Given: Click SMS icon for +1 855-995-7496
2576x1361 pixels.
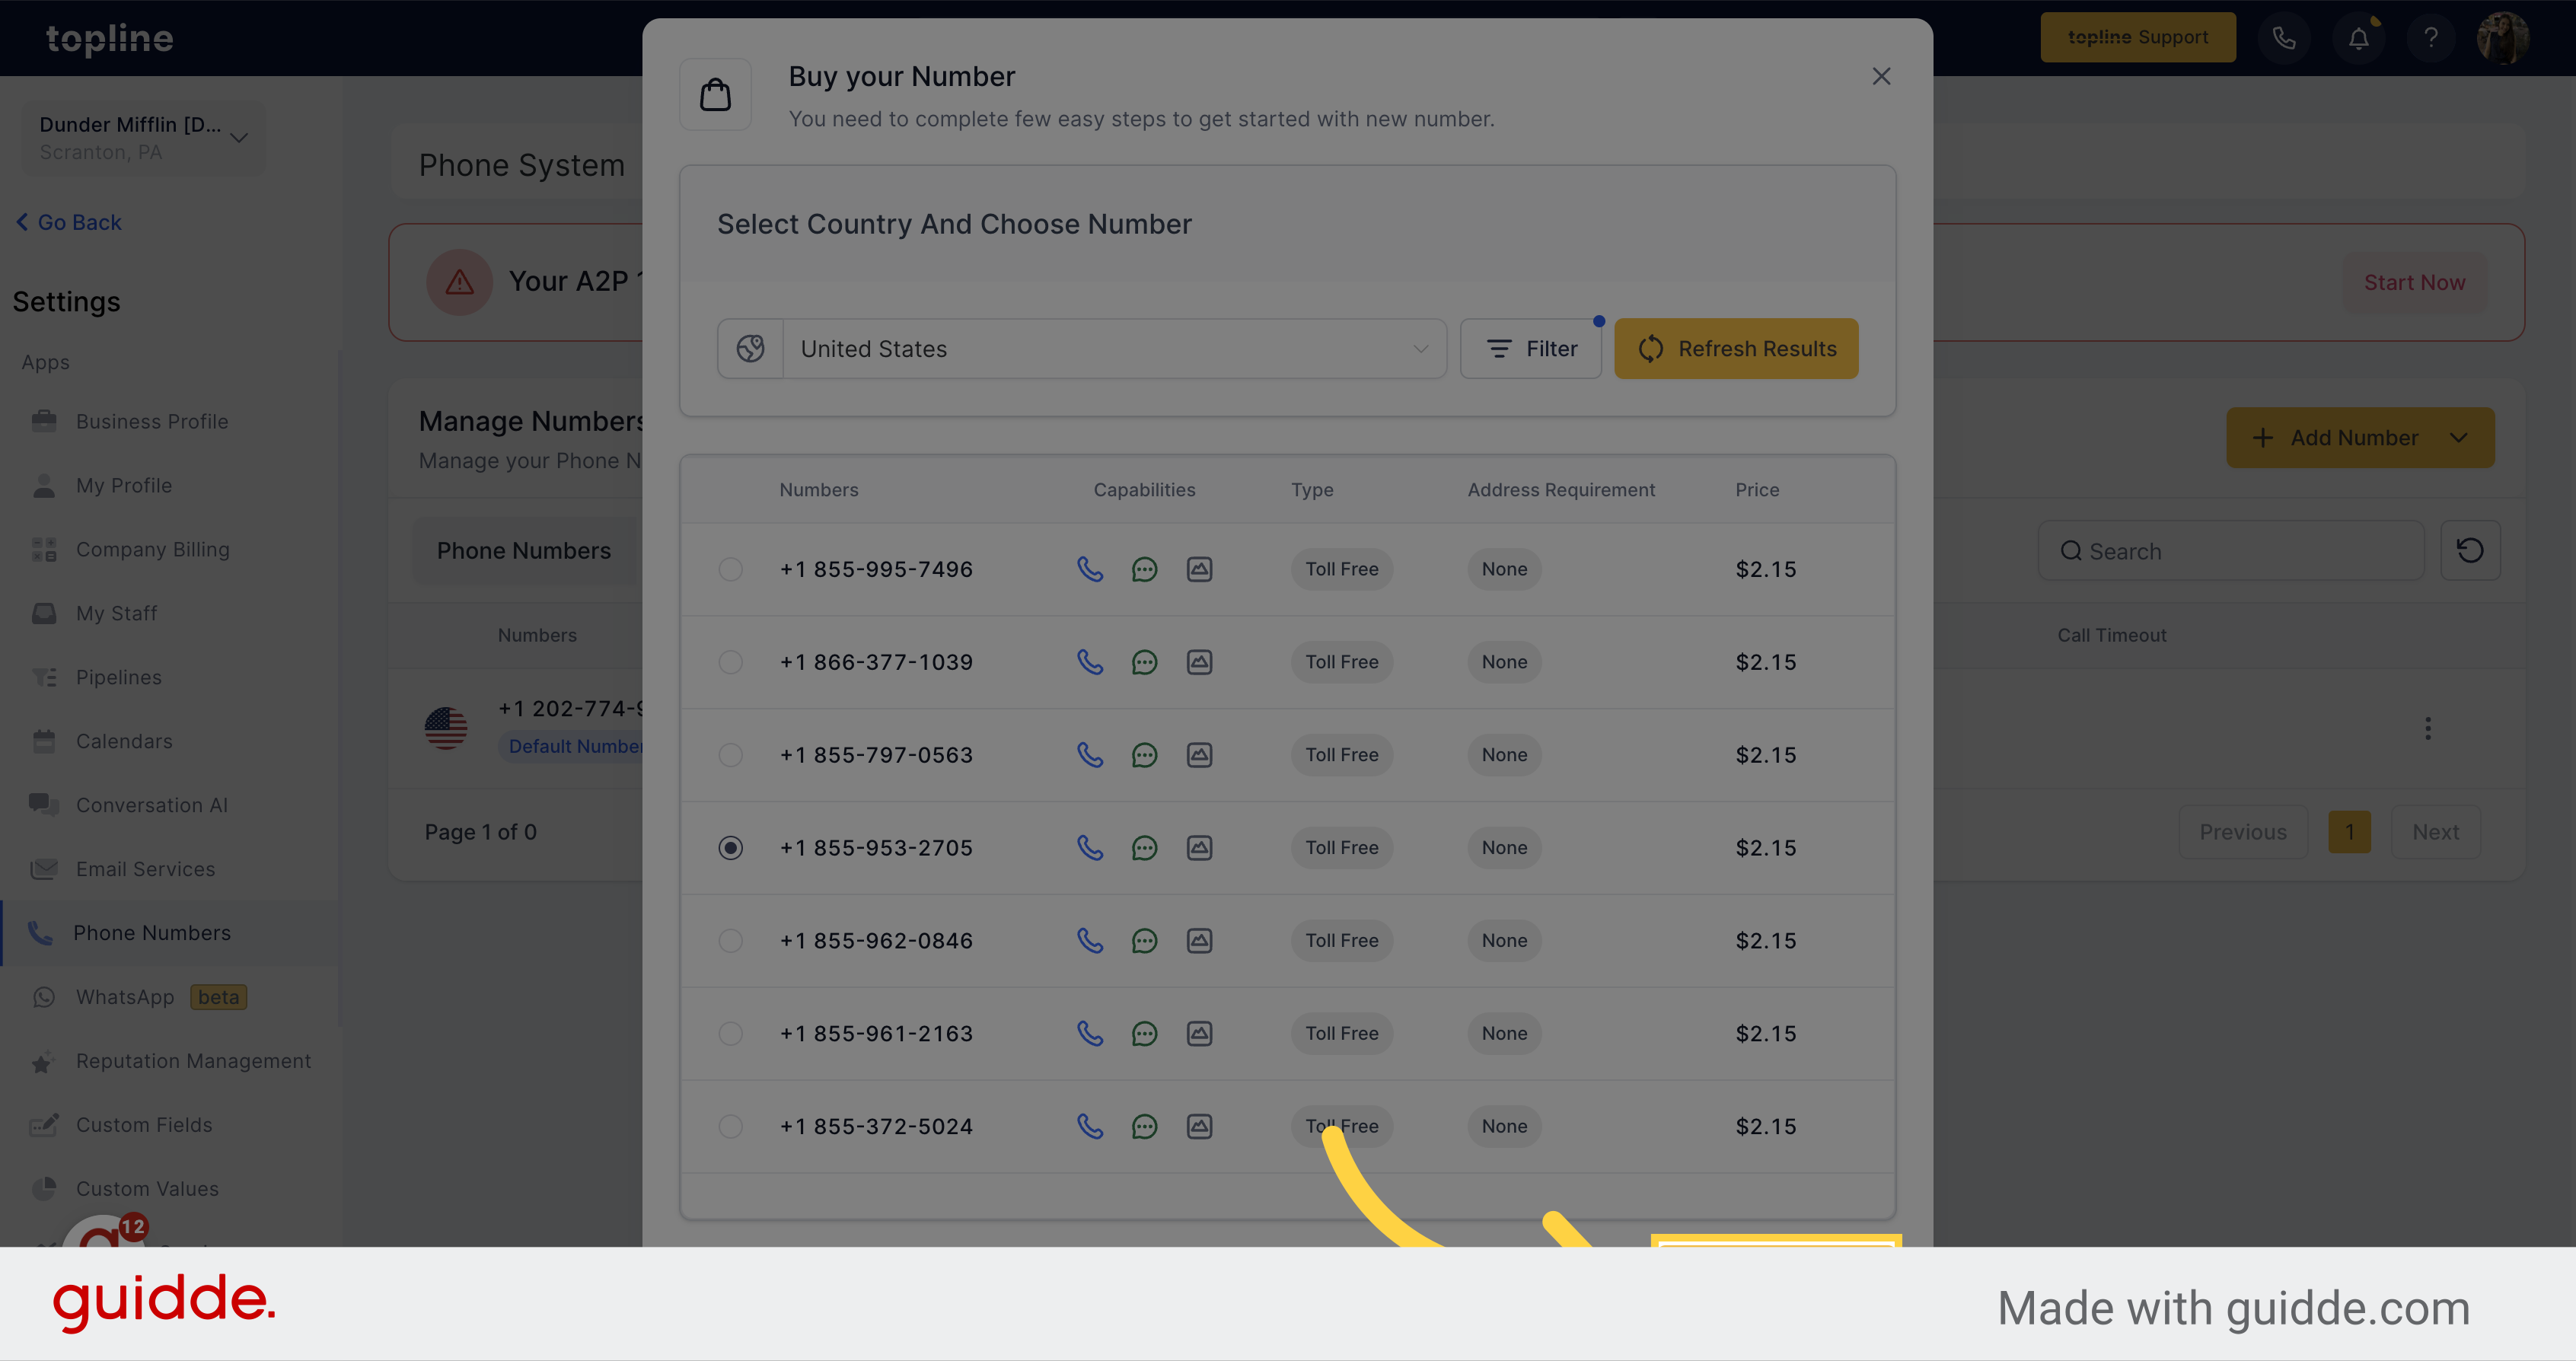Looking at the screenshot, I should pyautogui.click(x=1144, y=569).
